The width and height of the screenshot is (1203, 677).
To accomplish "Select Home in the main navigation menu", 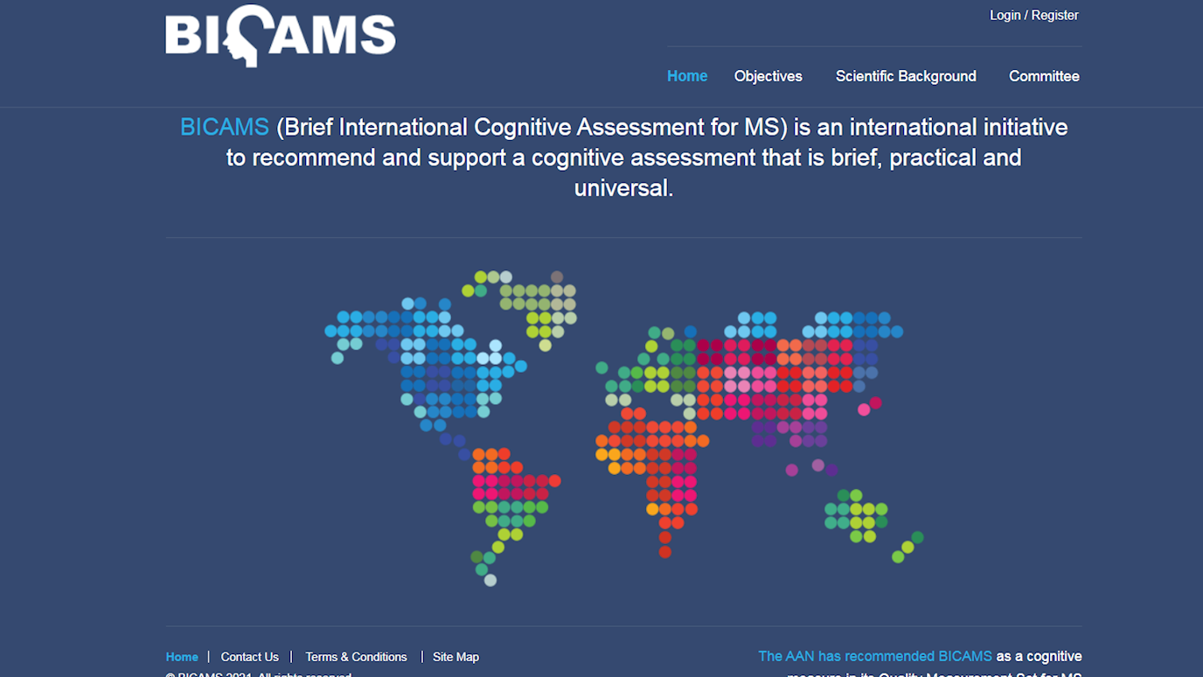I will (x=687, y=76).
